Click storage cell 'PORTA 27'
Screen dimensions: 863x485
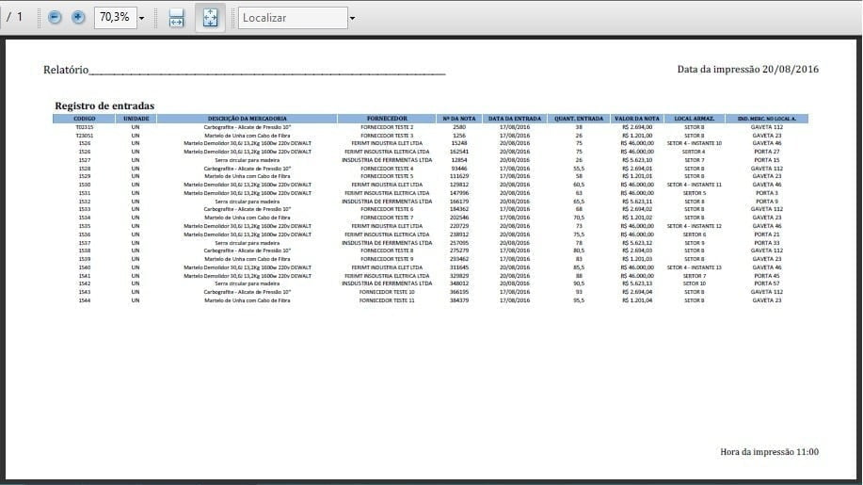767,152
